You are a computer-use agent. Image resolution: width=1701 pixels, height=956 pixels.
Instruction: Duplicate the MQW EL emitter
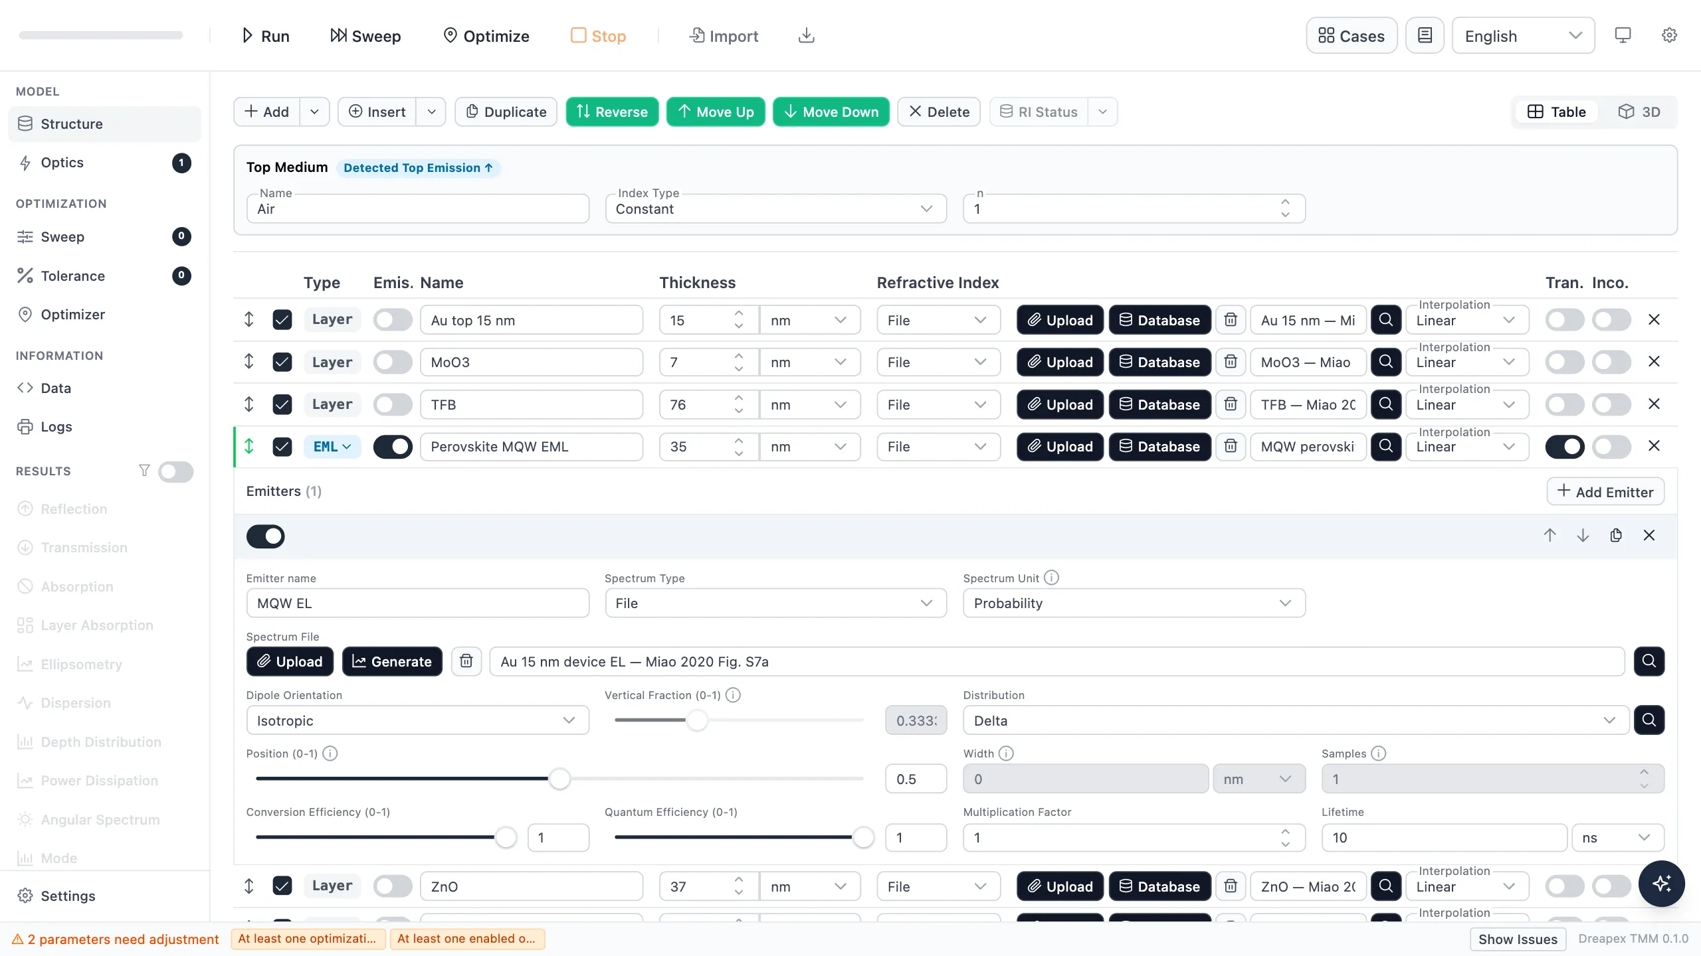pos(1616,536)
